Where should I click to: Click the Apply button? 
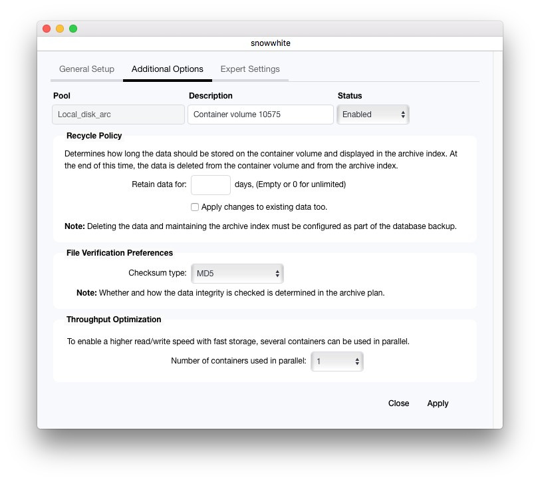click(x=438, y=403)
